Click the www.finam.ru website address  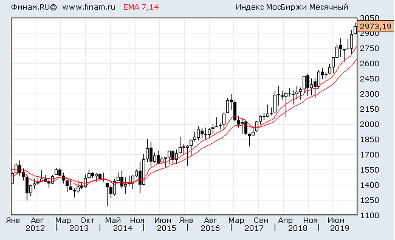tap(89, 7)
